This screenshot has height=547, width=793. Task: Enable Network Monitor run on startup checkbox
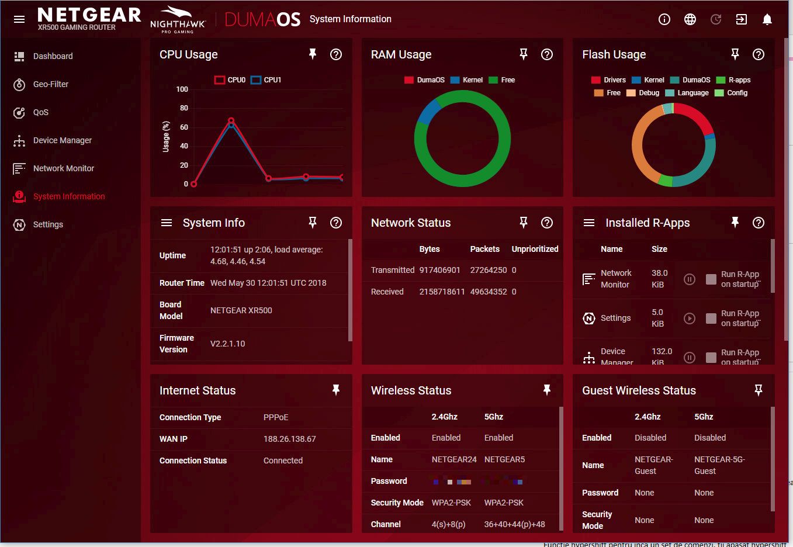point(711,279)
